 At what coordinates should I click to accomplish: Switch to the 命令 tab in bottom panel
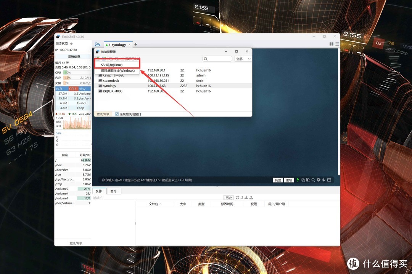[x=113, y=191]
